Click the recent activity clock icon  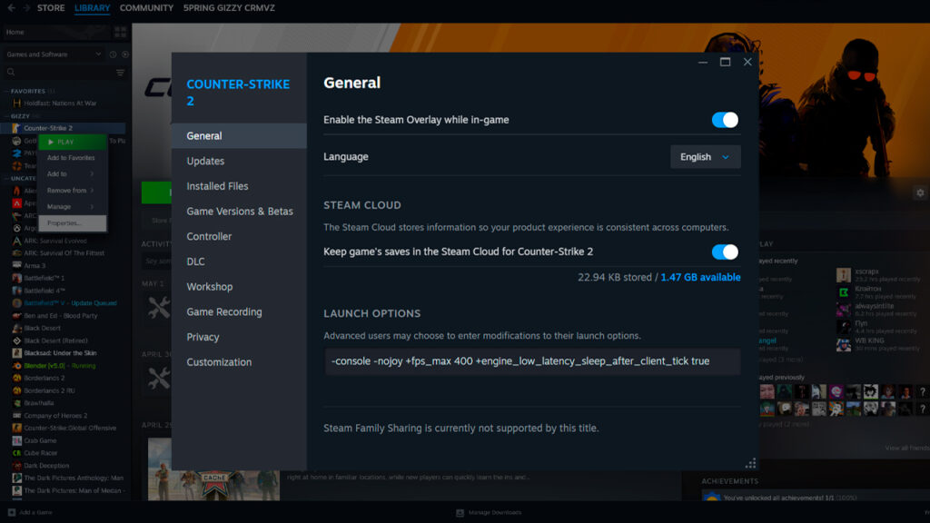[x=113, y=54]
